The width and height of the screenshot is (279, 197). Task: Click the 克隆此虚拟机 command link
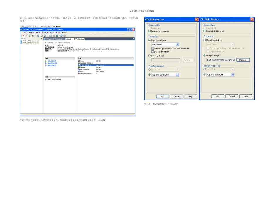52,65
